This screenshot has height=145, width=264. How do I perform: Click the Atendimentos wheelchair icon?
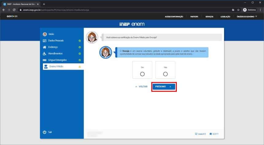45,54
